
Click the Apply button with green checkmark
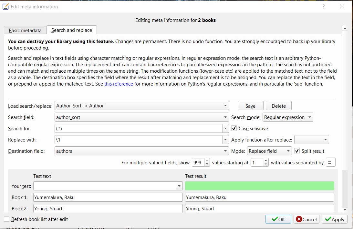(x=334, y=219)
